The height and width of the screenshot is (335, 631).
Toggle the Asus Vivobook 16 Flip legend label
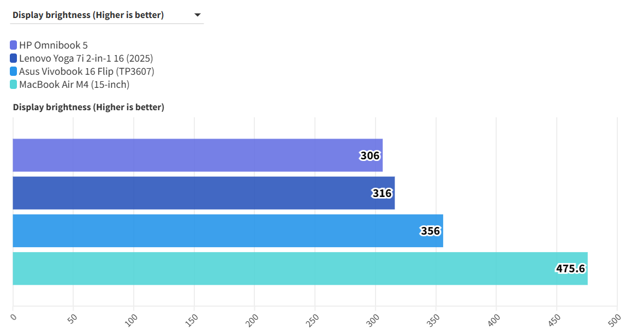click(87, 71)
